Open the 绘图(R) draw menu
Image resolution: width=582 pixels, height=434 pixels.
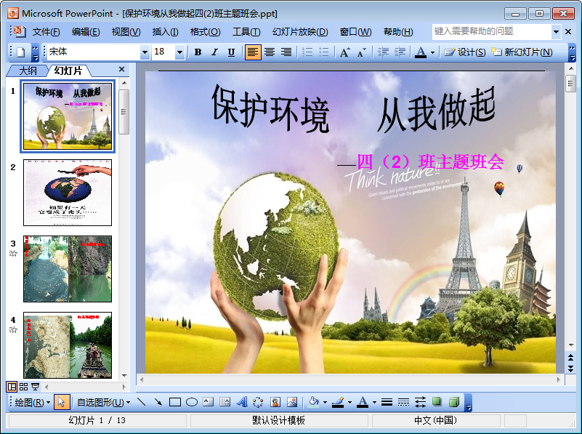(x=32, y=403)
